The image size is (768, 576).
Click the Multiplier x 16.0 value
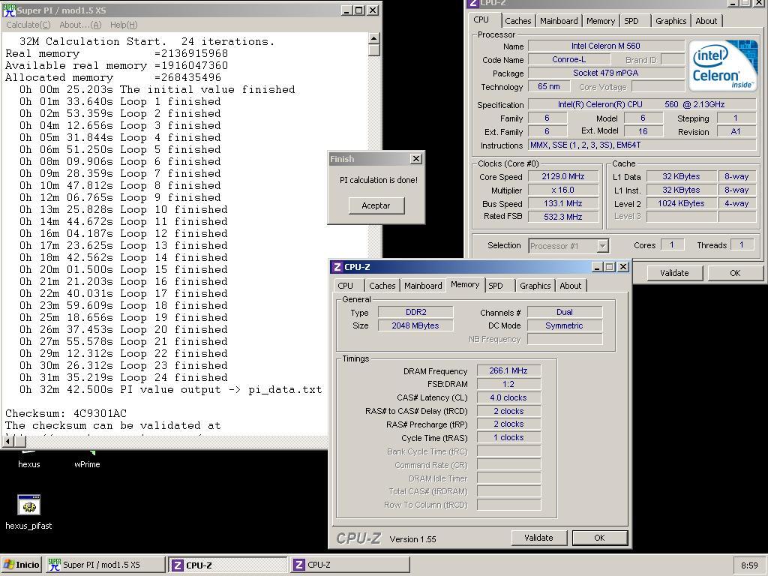562,190
